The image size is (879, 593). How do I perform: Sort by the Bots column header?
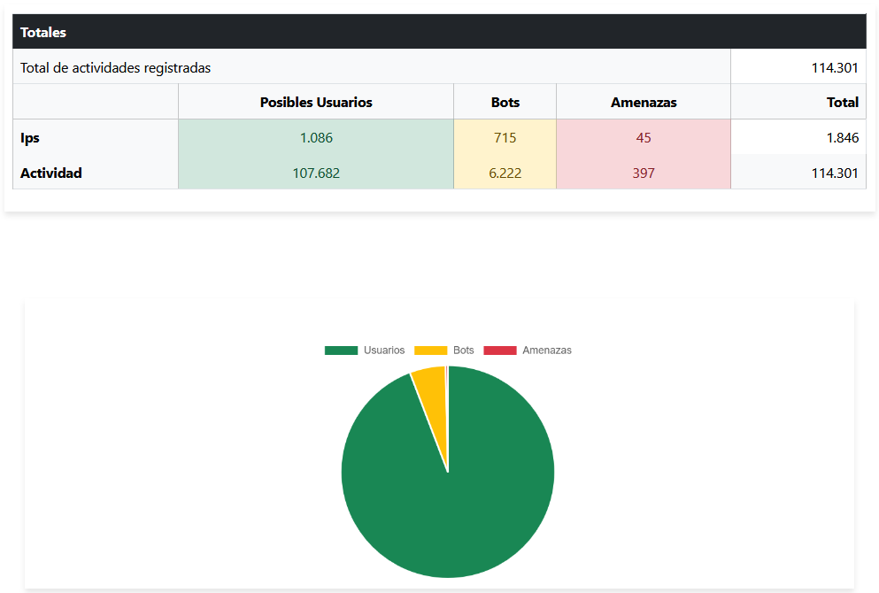tap(505, 101)
